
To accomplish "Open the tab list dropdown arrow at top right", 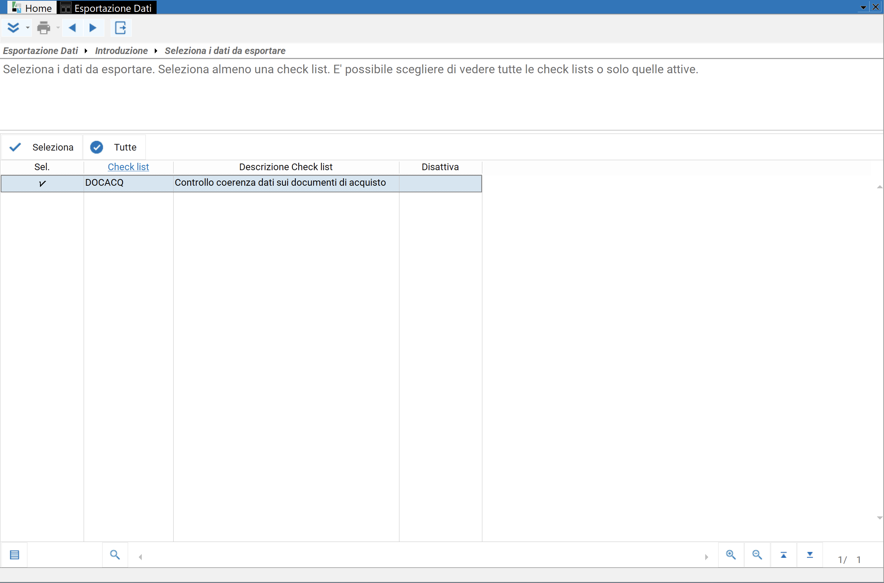I will tap(863, 7).
